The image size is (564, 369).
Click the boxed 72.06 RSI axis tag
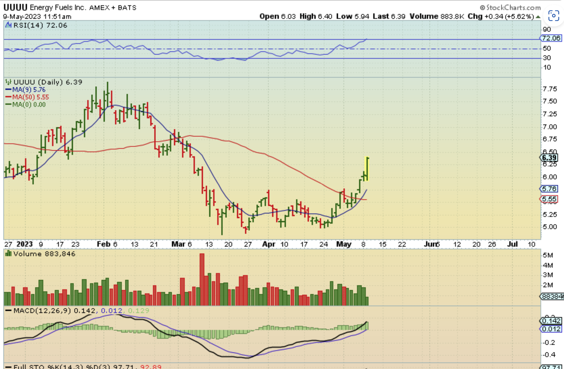pos(551,38)
